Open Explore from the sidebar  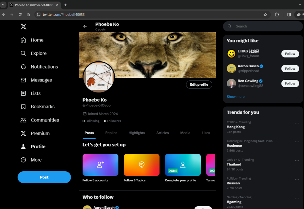coord(34,53)
